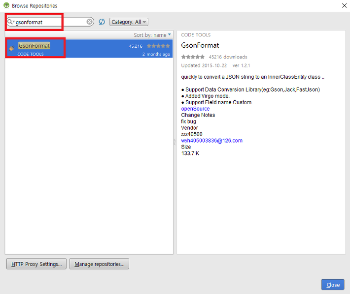Clear the gsonformat search text

point(90,22)
